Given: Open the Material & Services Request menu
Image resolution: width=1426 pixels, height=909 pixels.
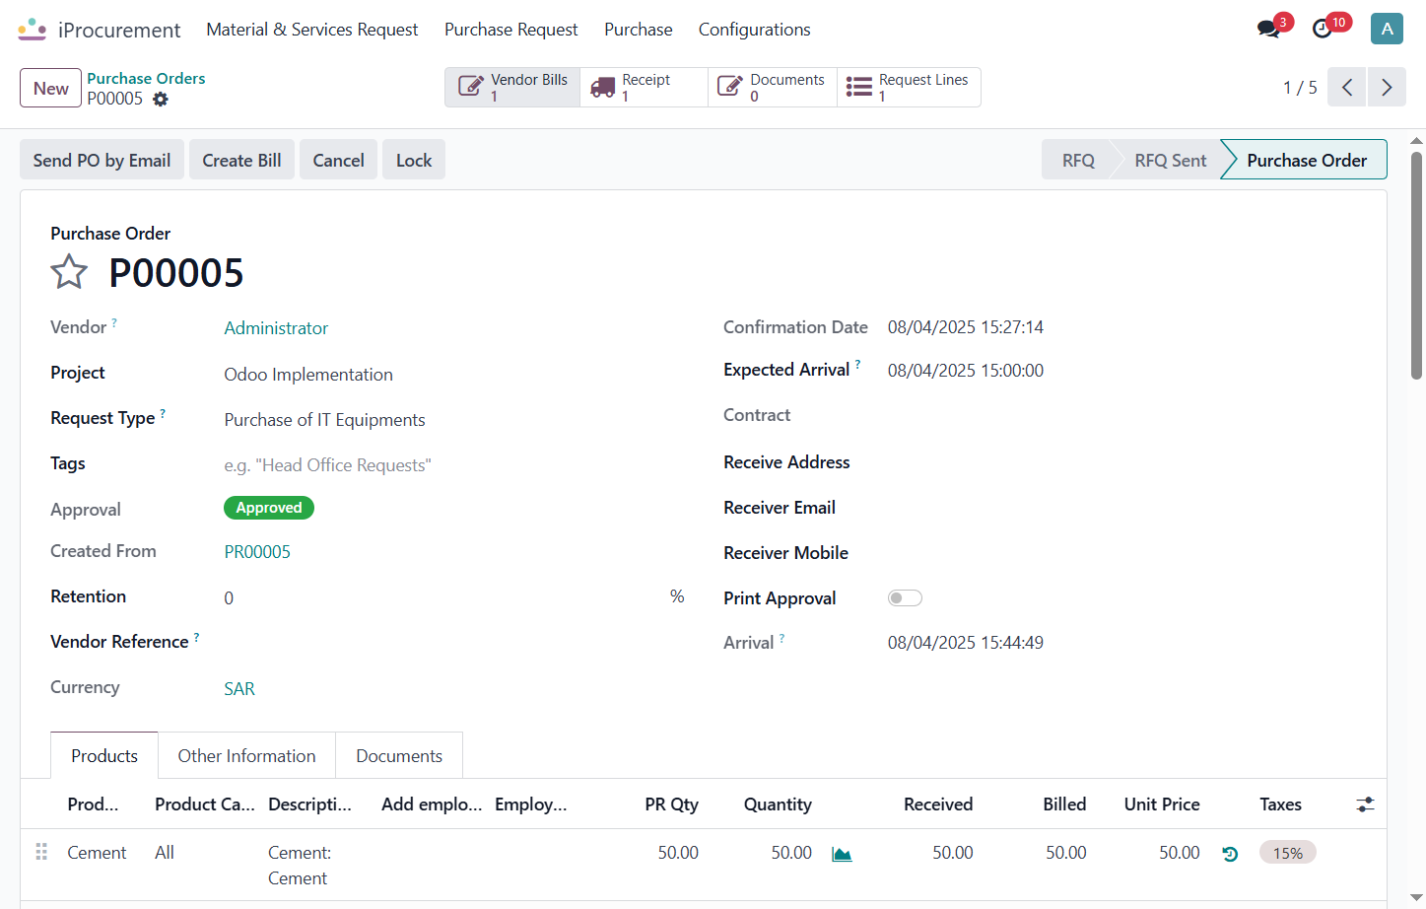Looking at the screenshot, I should [x=311, y=30].
